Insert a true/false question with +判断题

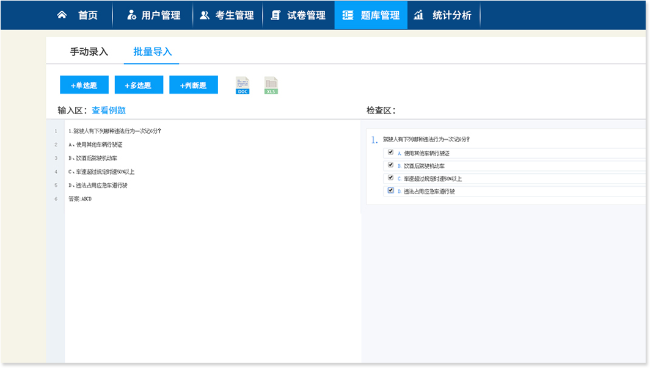193,85
